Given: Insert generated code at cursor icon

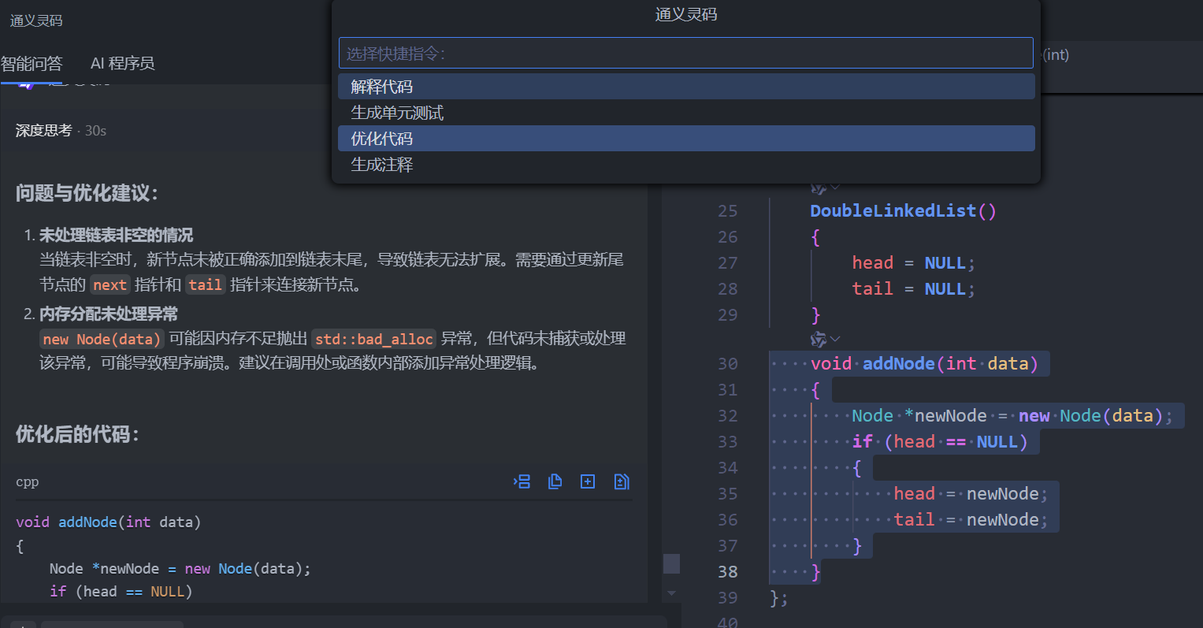Looking at the screenshot, I should click(x=522, y=481).
